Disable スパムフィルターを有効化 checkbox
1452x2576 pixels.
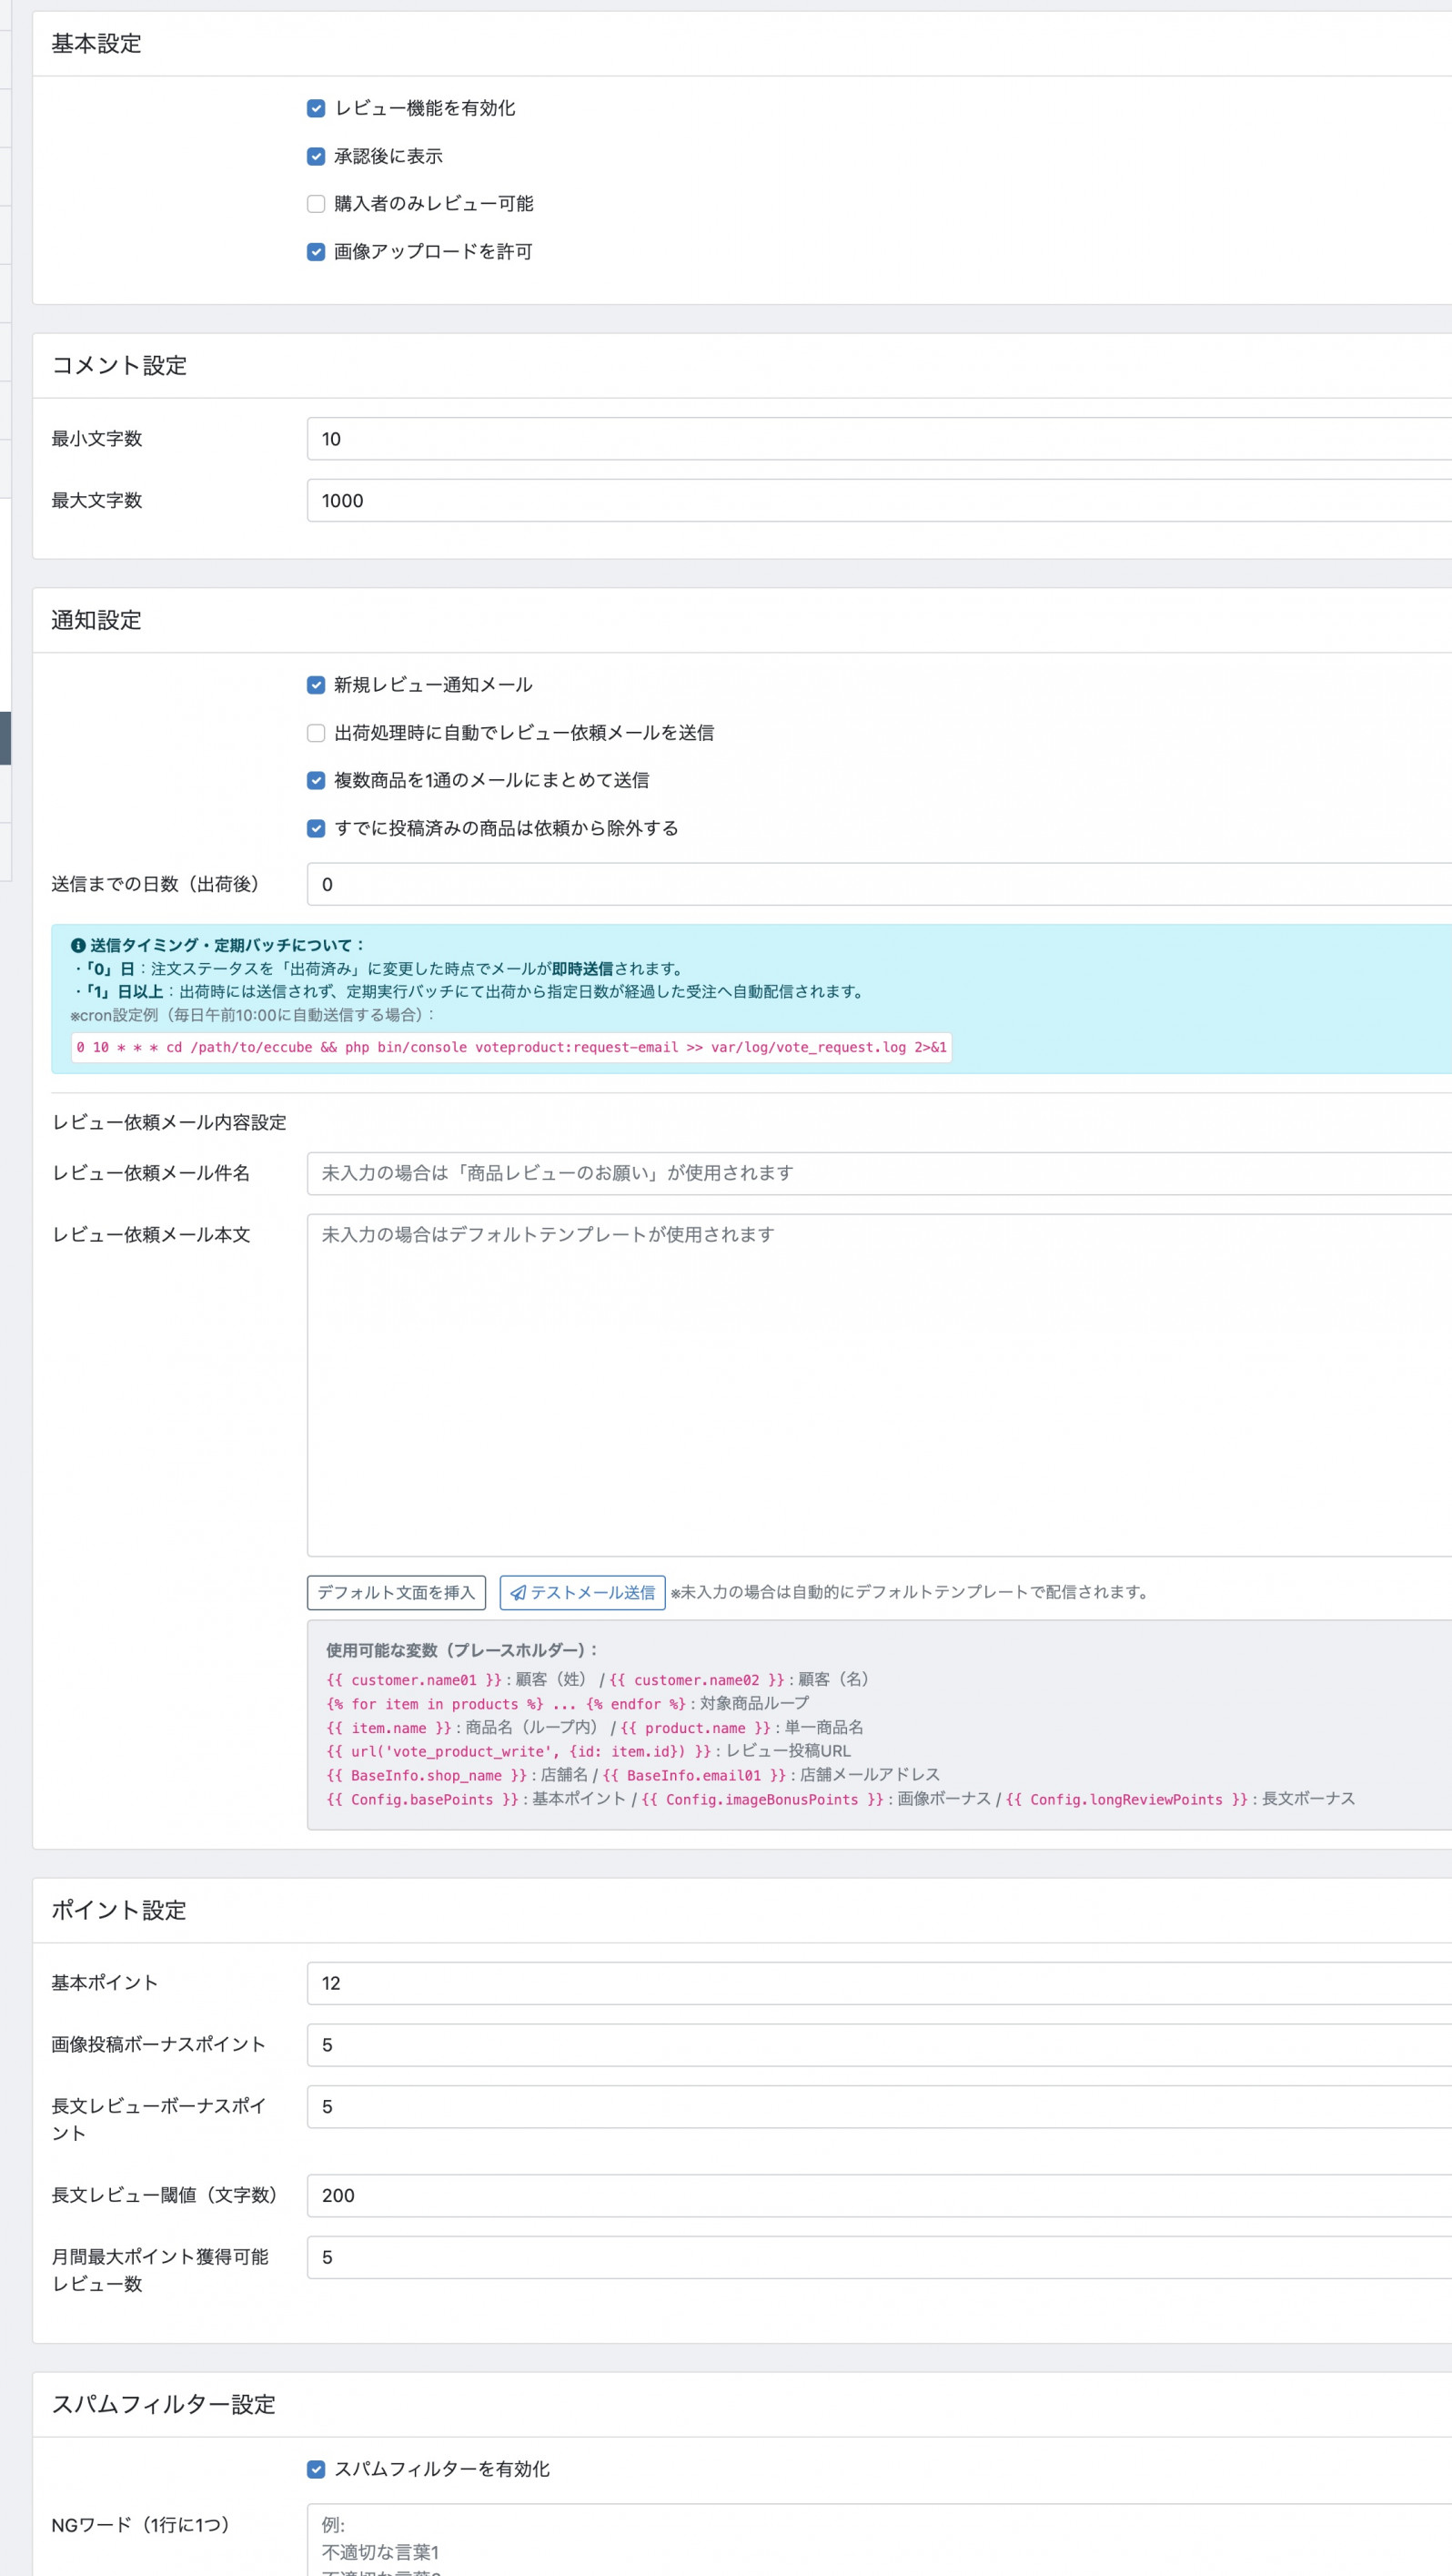coord(316,2469)
